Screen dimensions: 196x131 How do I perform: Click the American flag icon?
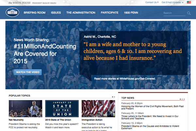click(x=189, y=2)
